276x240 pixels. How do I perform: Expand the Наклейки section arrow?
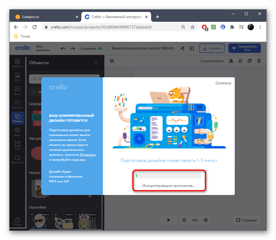coord(97,207)
